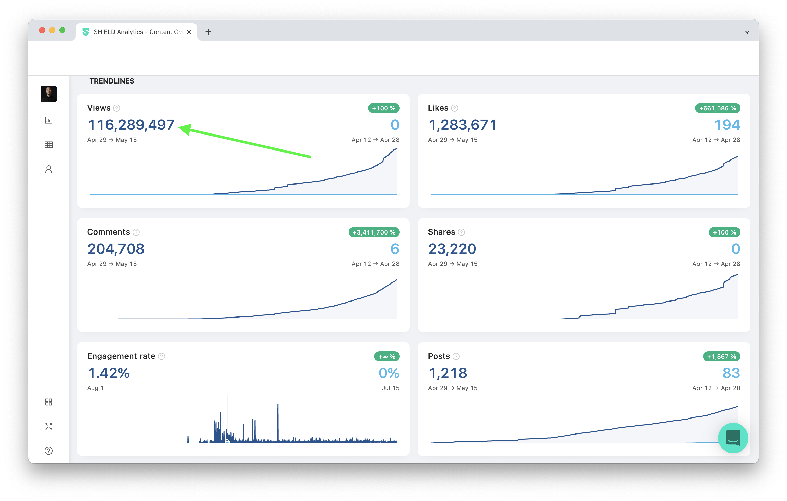Screen dimensions: 787x501
Task: Open the grid dashboard icon in sidebar
Action: pyautogui.click(x=48, y=402)
